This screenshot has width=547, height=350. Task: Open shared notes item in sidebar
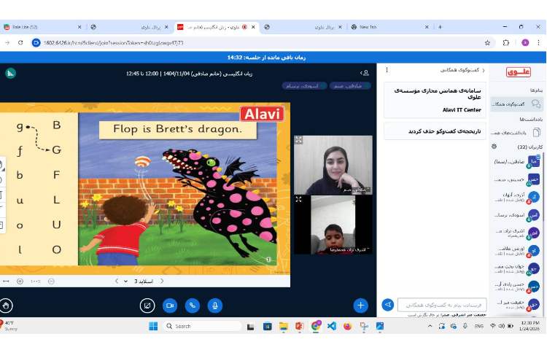tap(516, 133)
